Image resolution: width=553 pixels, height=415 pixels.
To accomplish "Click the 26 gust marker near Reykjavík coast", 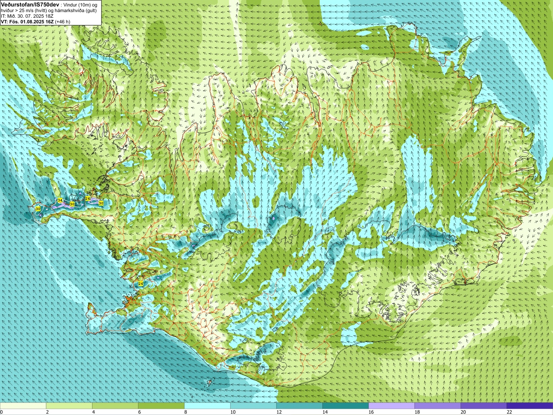I will pyautogui.click(x=140, y=284).
